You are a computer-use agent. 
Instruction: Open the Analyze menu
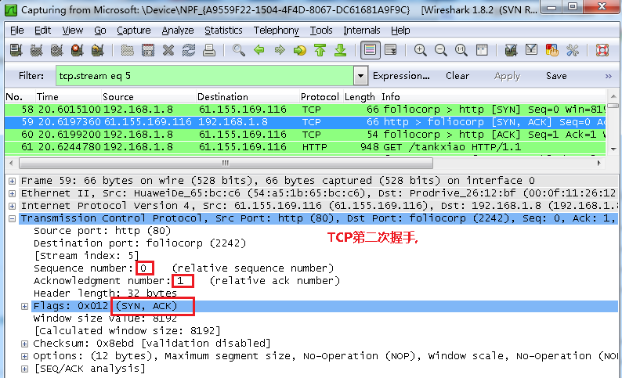(178, 30)
